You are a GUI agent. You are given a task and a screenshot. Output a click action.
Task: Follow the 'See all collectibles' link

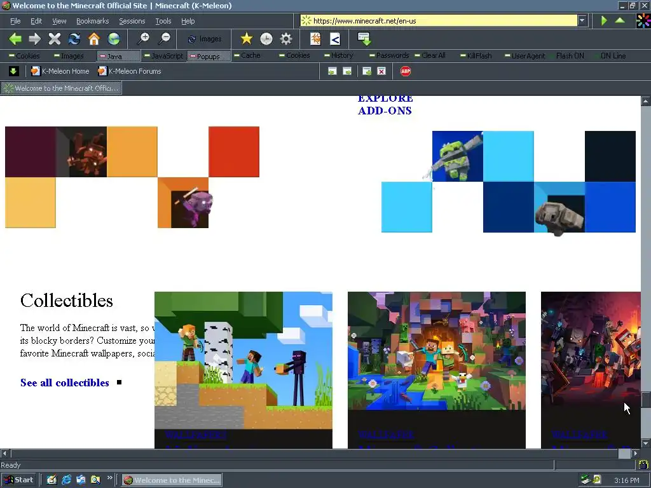click(x=65, y=383)
